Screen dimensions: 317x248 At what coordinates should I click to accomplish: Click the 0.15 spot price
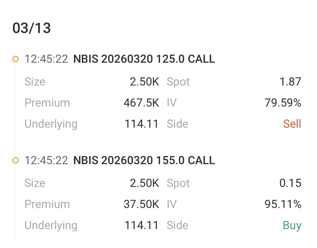290,183
